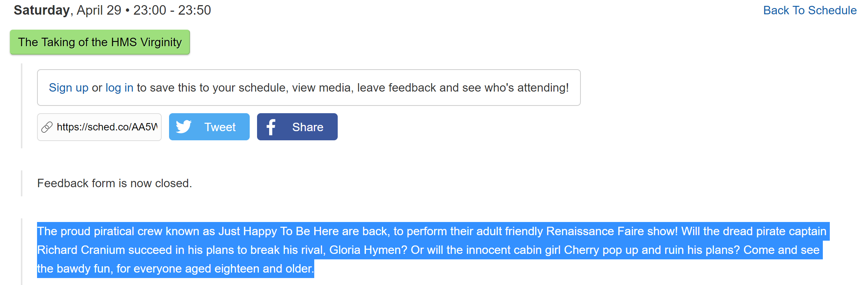Click sign-up prompt box about saving schedule
The height and width of the screenshot is (285, 865).
[x=309, y=88]
